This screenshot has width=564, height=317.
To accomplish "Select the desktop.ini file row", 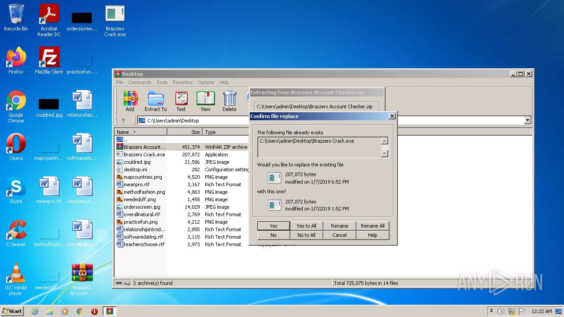I will coord(182,170).
